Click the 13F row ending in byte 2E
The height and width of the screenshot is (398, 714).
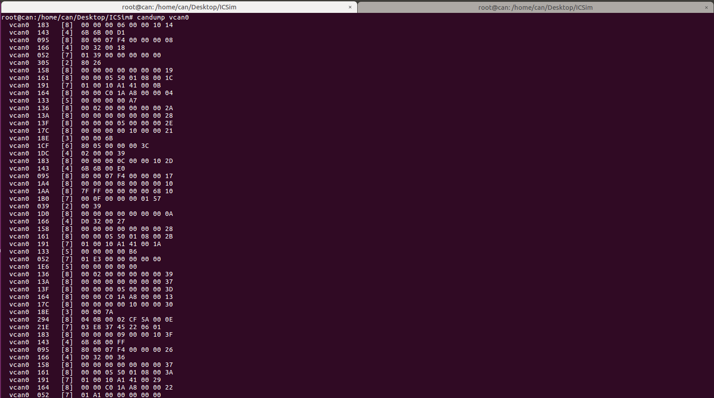point(91,123)
